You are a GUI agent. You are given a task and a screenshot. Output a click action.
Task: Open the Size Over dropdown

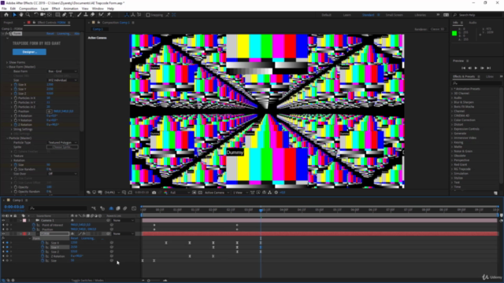pyautogui.click(x=62, y=174)
